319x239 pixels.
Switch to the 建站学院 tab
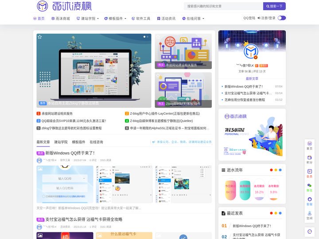point(61,142)
